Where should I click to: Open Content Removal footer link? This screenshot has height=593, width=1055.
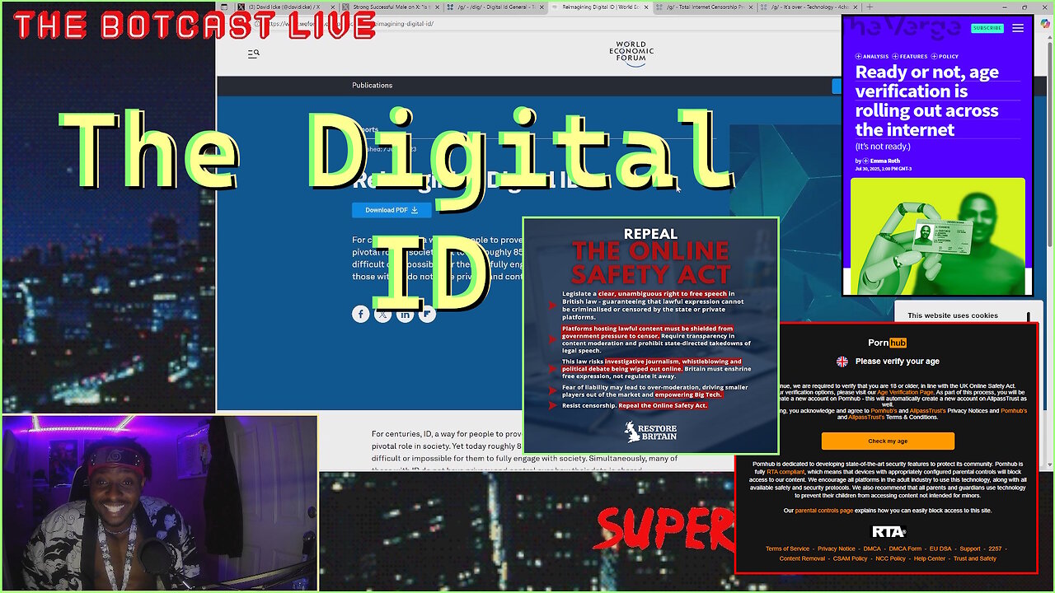pos(802,558)
